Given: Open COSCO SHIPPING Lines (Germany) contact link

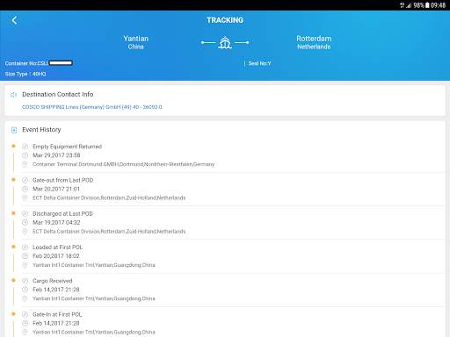Looking at the screenshot, I should point(92,107).
